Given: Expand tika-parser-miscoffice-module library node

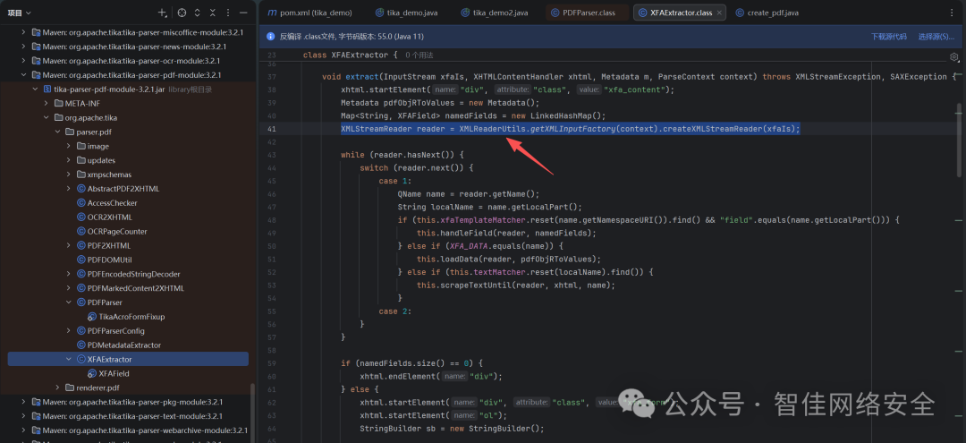Looking at the screenshot, I should (x=23, y=32).
